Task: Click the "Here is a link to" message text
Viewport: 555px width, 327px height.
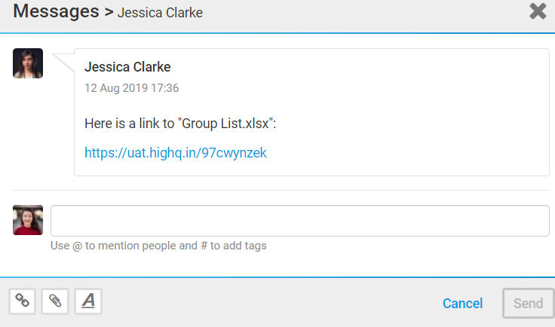Action: (130, 124)
